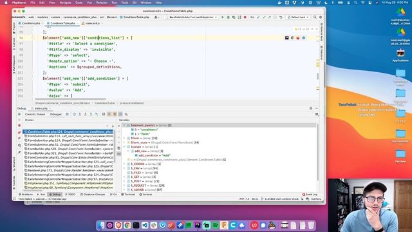Open the Refactor menu in the menu bar
This screenshot has width=412, height=232.
[102, 3]
